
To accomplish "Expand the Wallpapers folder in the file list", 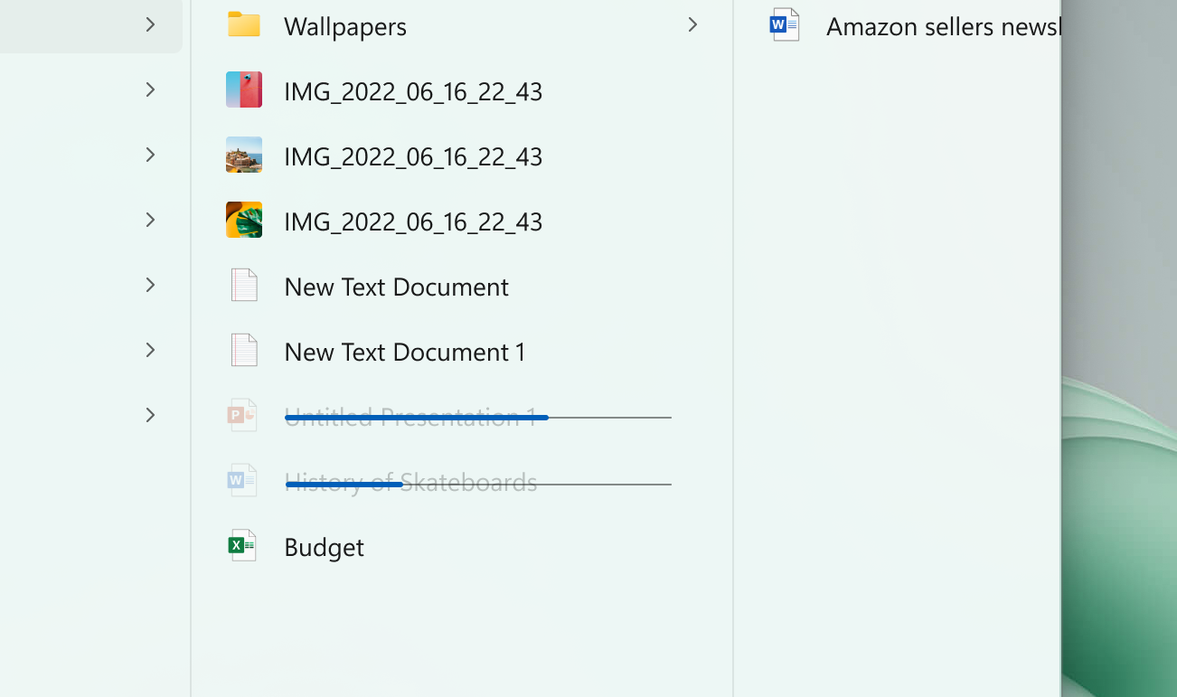I will pos(692,25).
